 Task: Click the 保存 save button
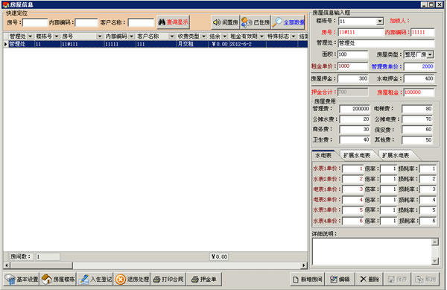pos(397,279)
